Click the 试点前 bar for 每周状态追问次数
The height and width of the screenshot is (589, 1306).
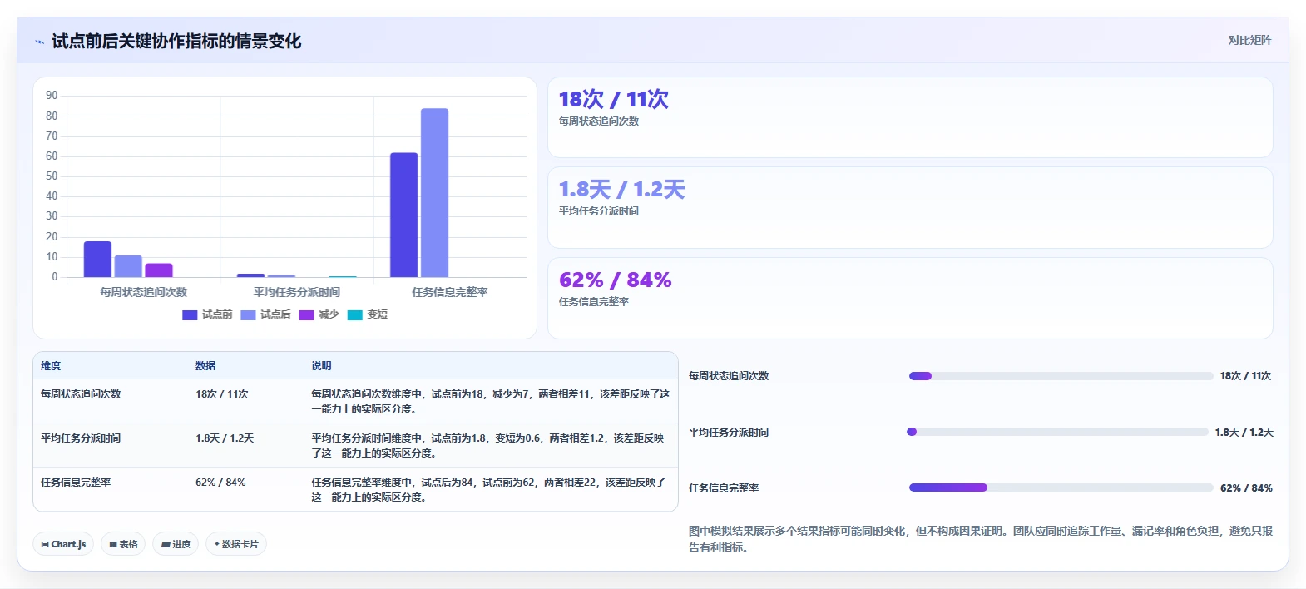click(x=97, y=260)
